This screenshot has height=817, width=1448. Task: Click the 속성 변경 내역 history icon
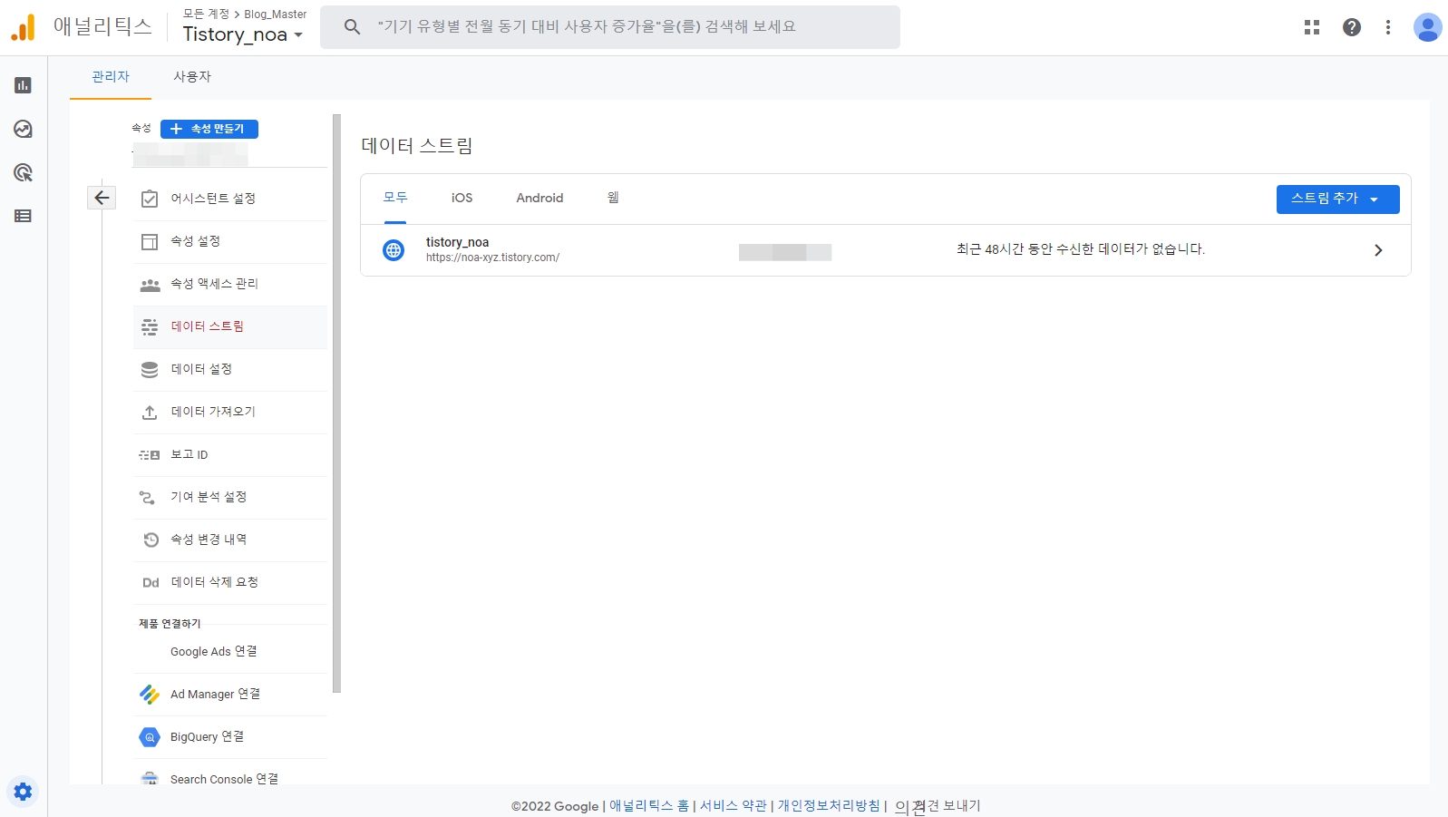click(151, 540)
